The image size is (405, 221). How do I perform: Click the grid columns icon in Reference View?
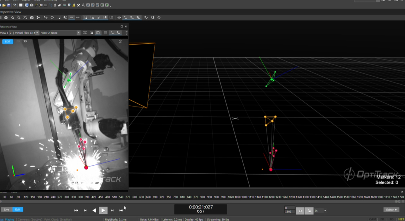pyautogui.click(x=105, y=33)
